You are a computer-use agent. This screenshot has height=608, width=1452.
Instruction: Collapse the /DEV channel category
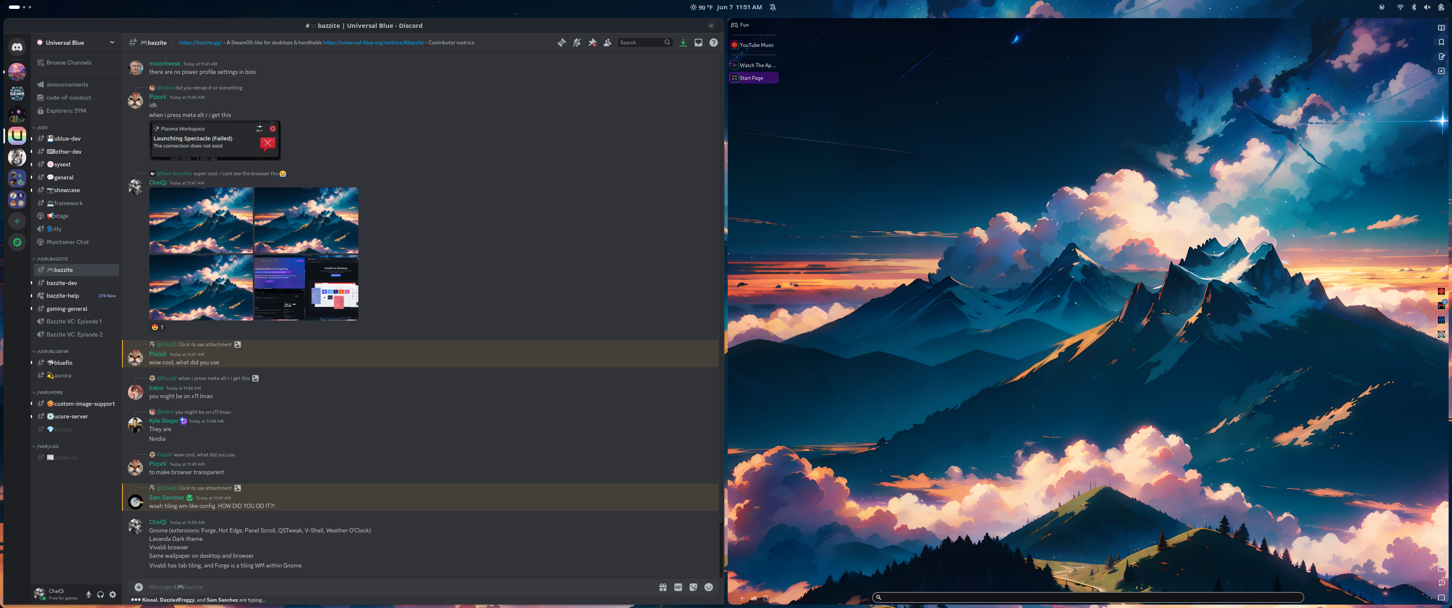pos(42,128)
